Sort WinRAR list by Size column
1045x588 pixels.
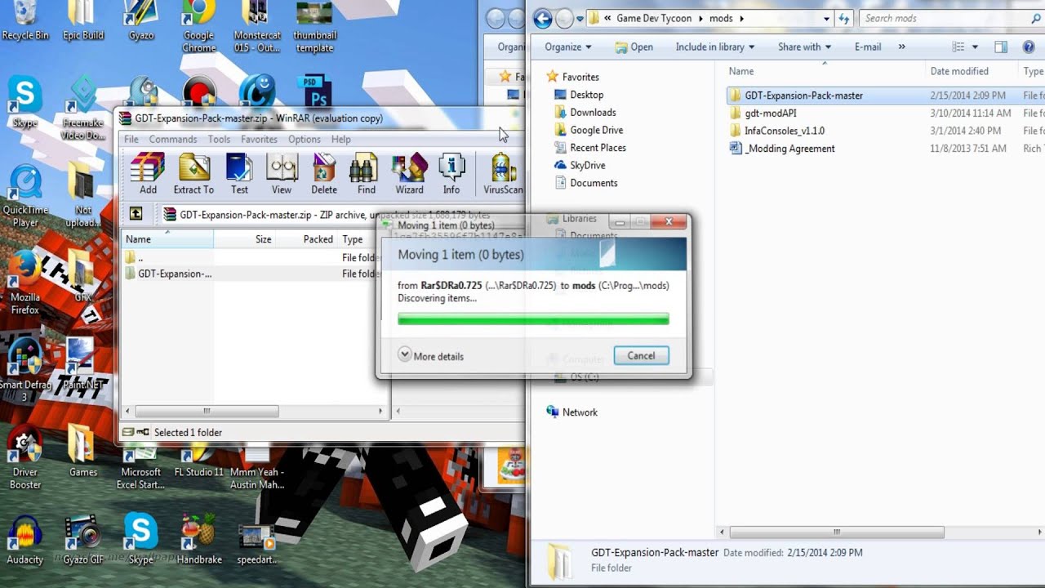tap(244, 239)
